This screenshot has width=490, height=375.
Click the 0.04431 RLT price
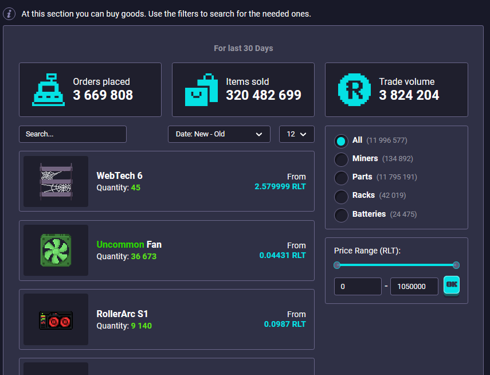[x=283, y=255]
